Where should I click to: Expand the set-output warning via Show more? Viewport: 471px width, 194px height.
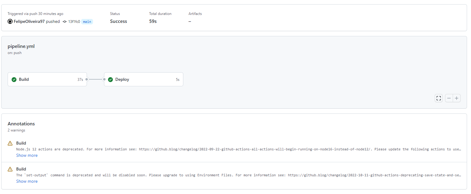27,181
